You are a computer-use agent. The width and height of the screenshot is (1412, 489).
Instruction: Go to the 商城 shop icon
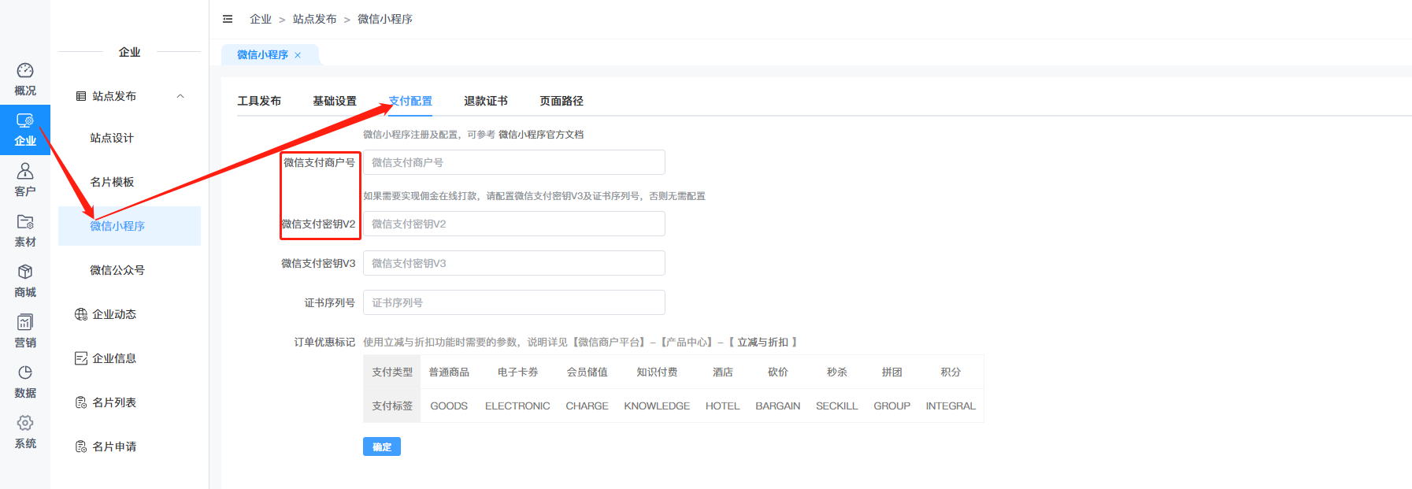pyautogui.click(x=25, y=272)
